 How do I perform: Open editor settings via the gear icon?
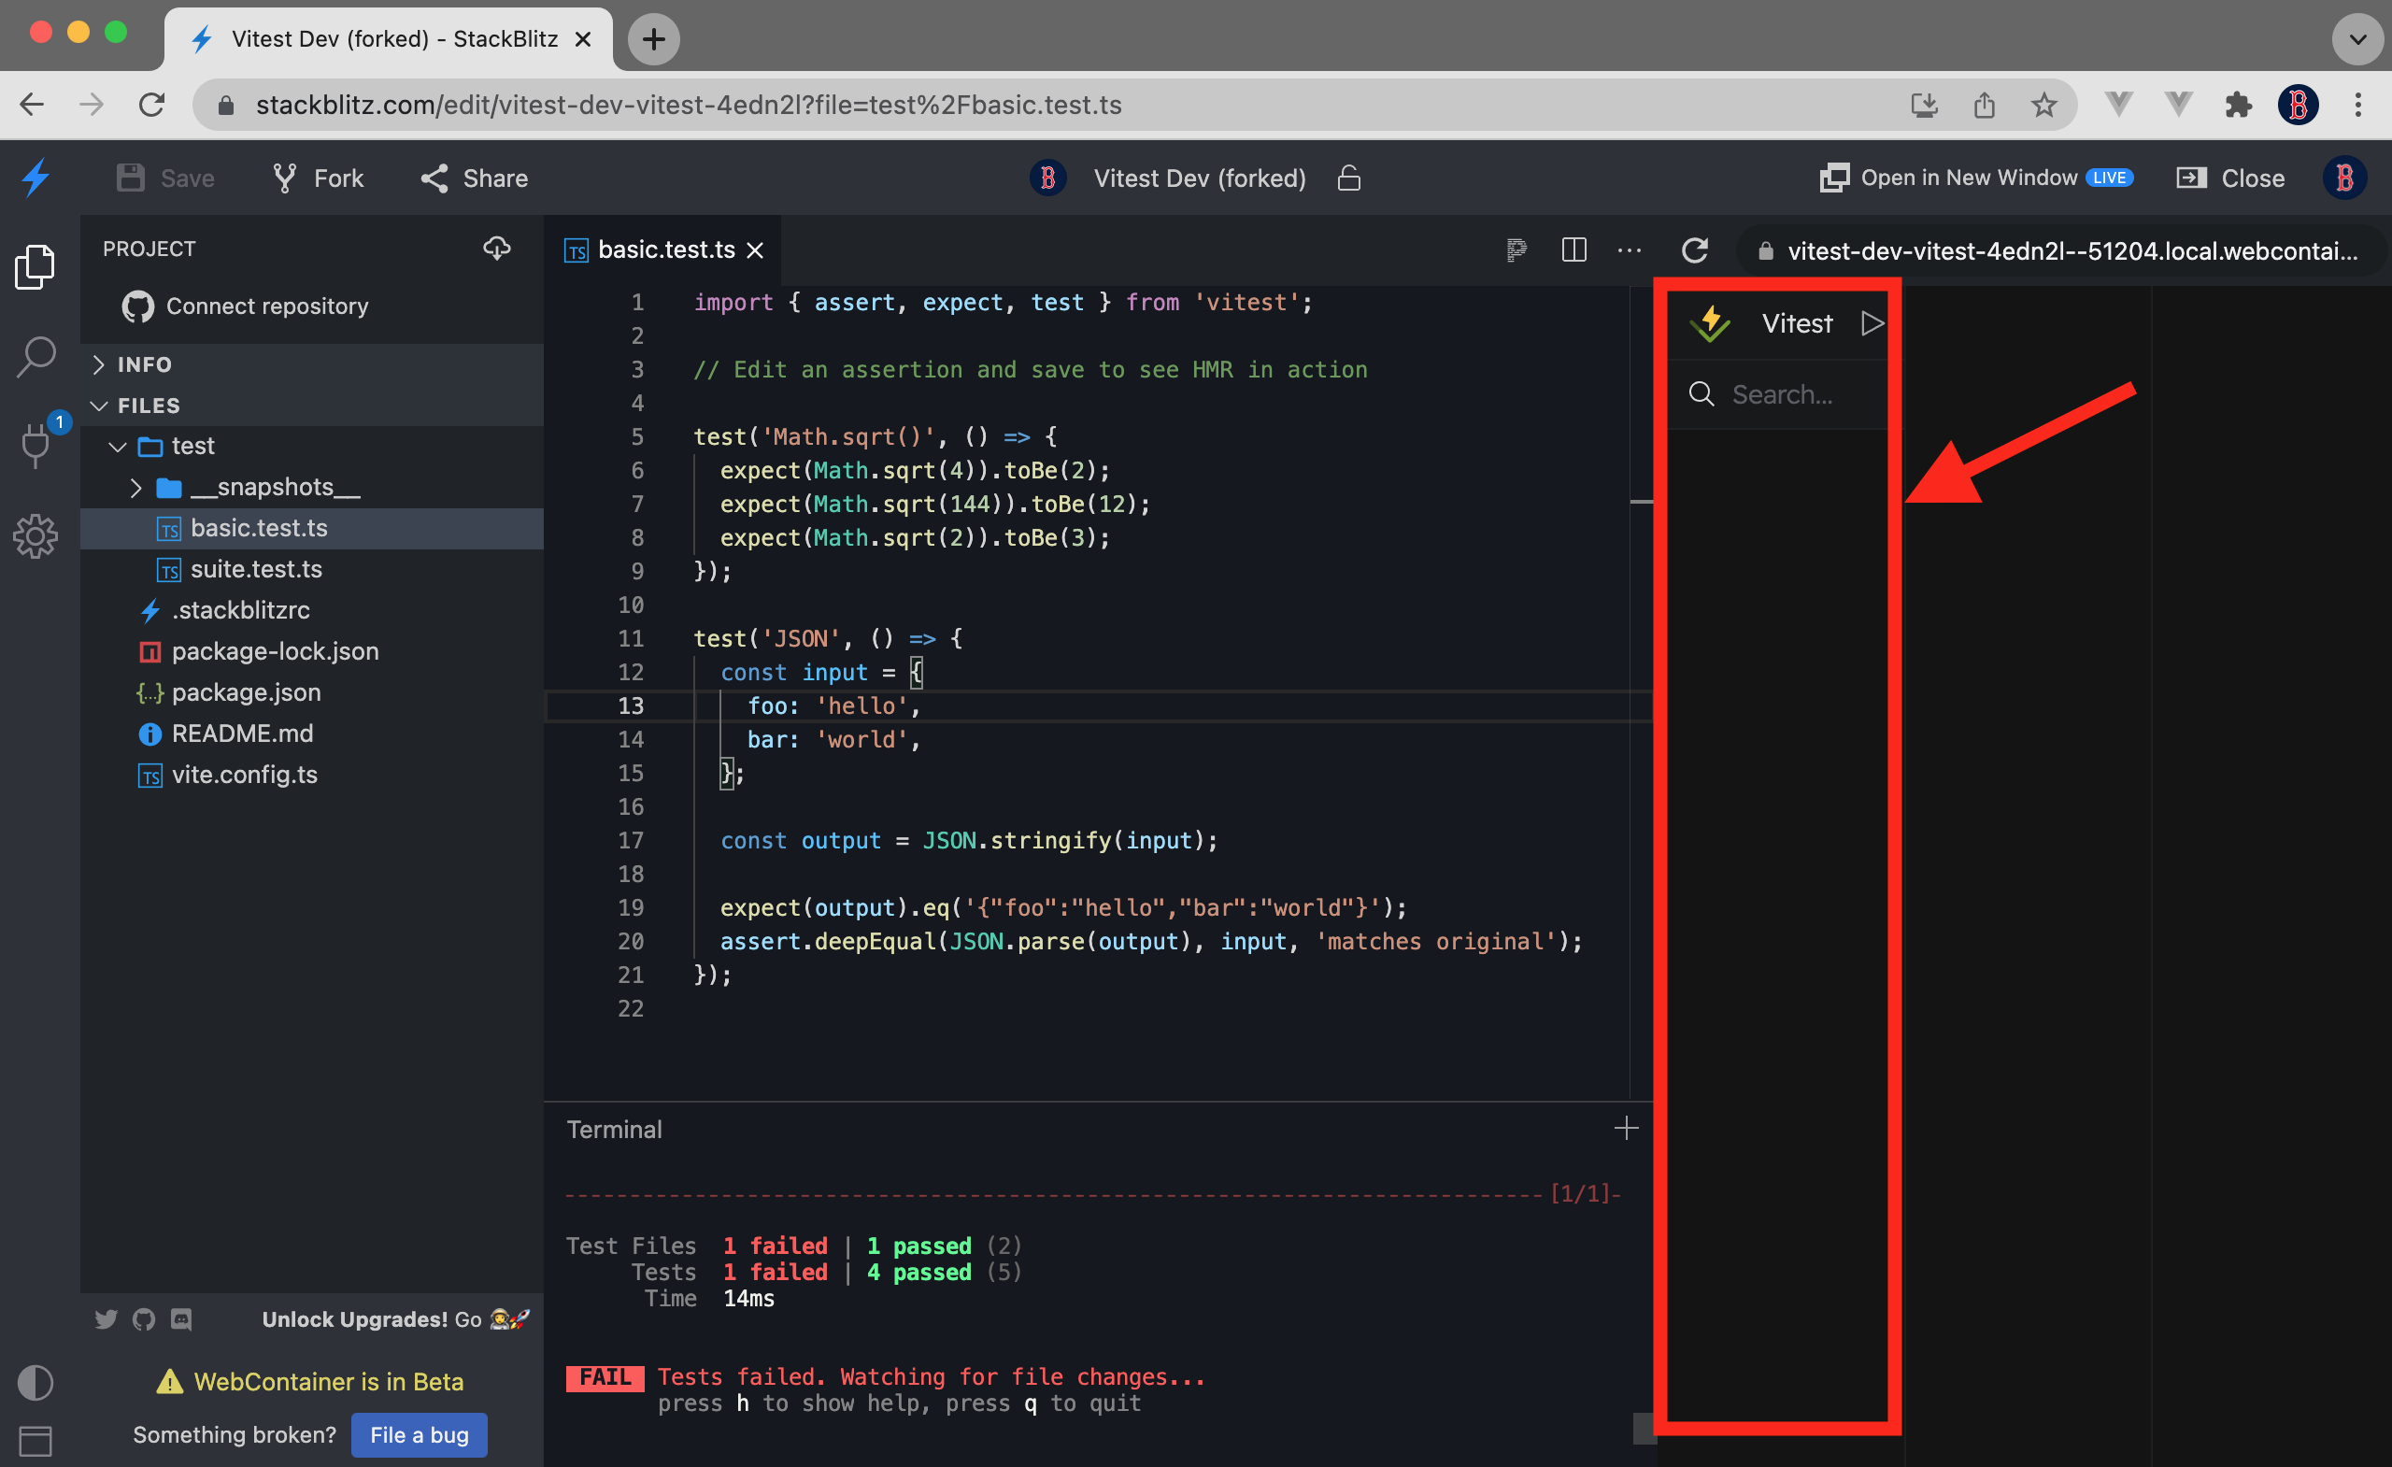[x=36, y=536]
